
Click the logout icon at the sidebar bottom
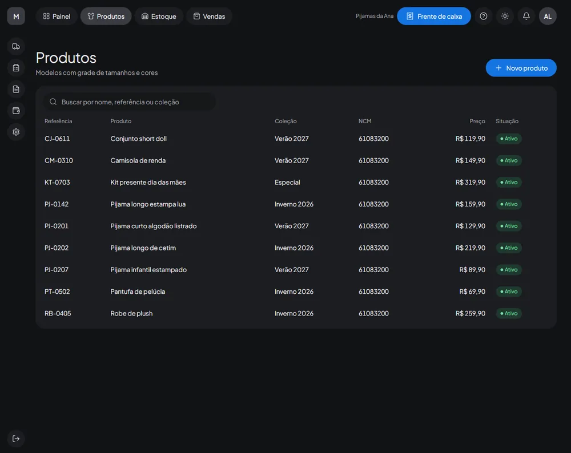pyautogui.click(x=16, y=438)
